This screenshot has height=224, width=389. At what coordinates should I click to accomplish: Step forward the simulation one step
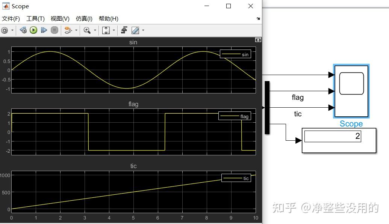point(44,30)
